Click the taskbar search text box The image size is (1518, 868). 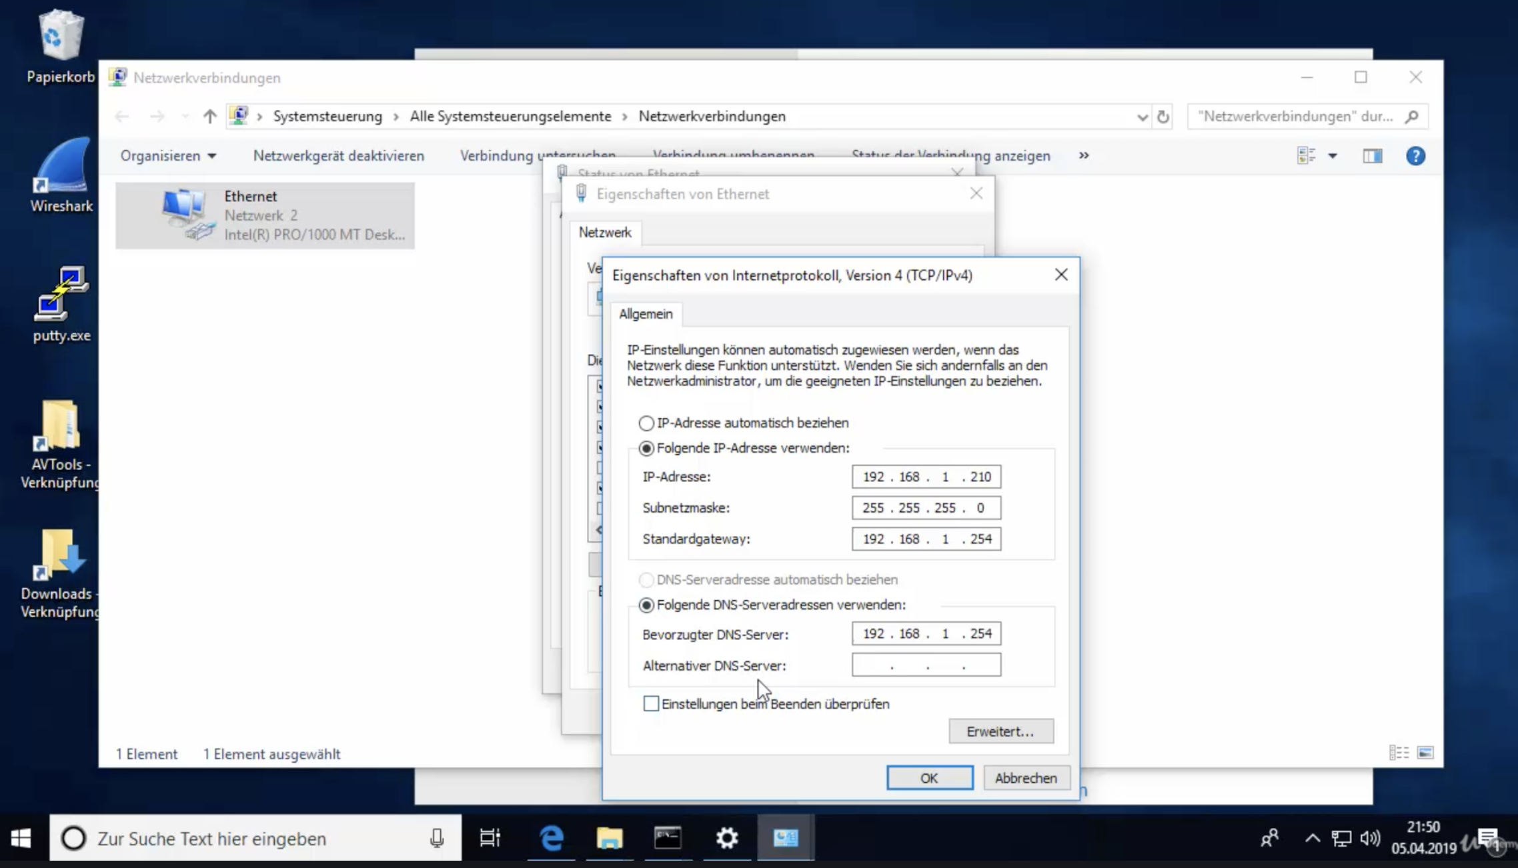pos(257,838)
